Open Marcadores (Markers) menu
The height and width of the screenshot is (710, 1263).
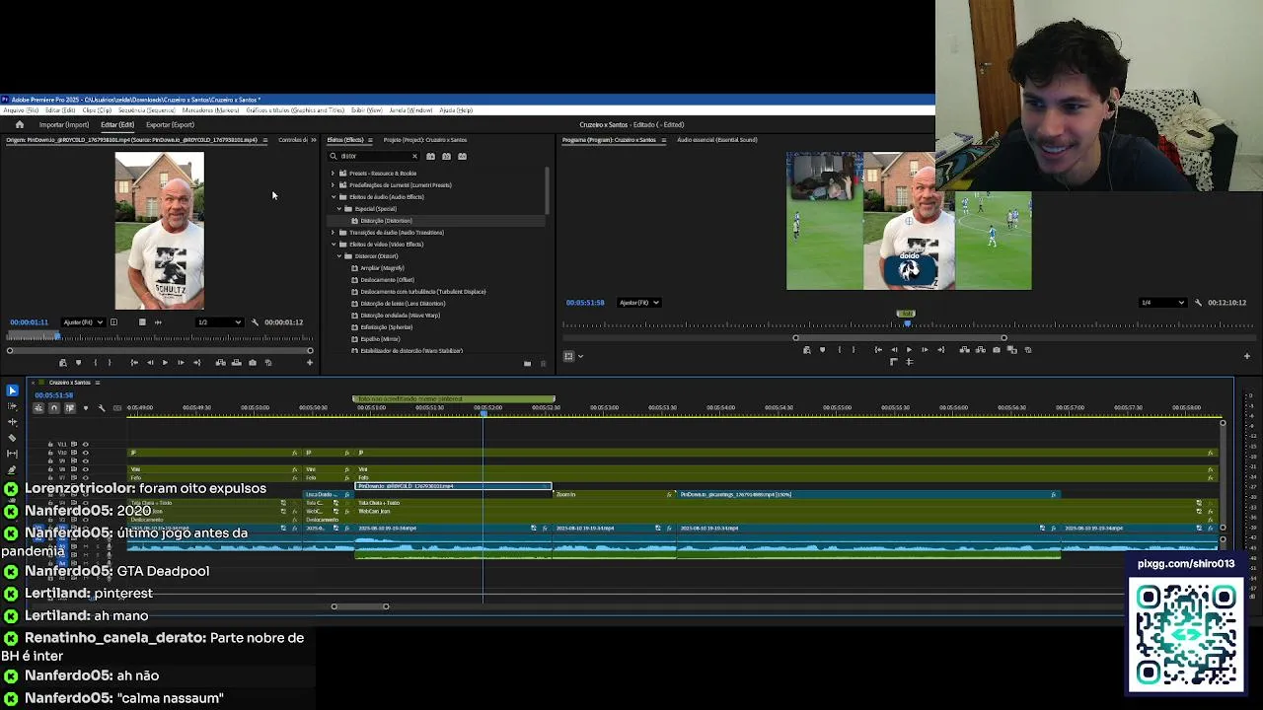coord(211,110)
